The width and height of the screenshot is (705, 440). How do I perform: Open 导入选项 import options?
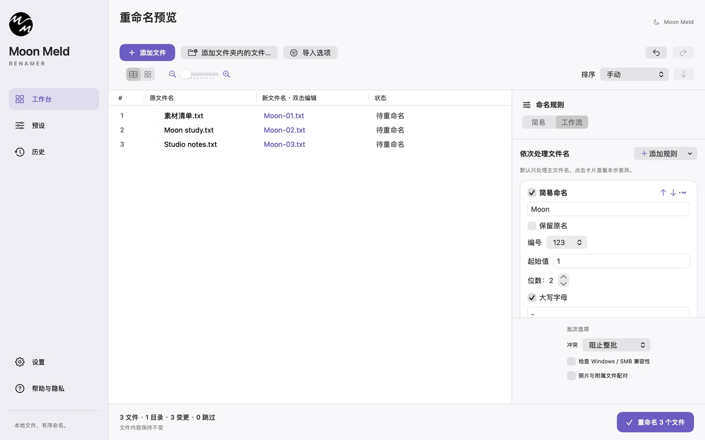click(310, 53)
